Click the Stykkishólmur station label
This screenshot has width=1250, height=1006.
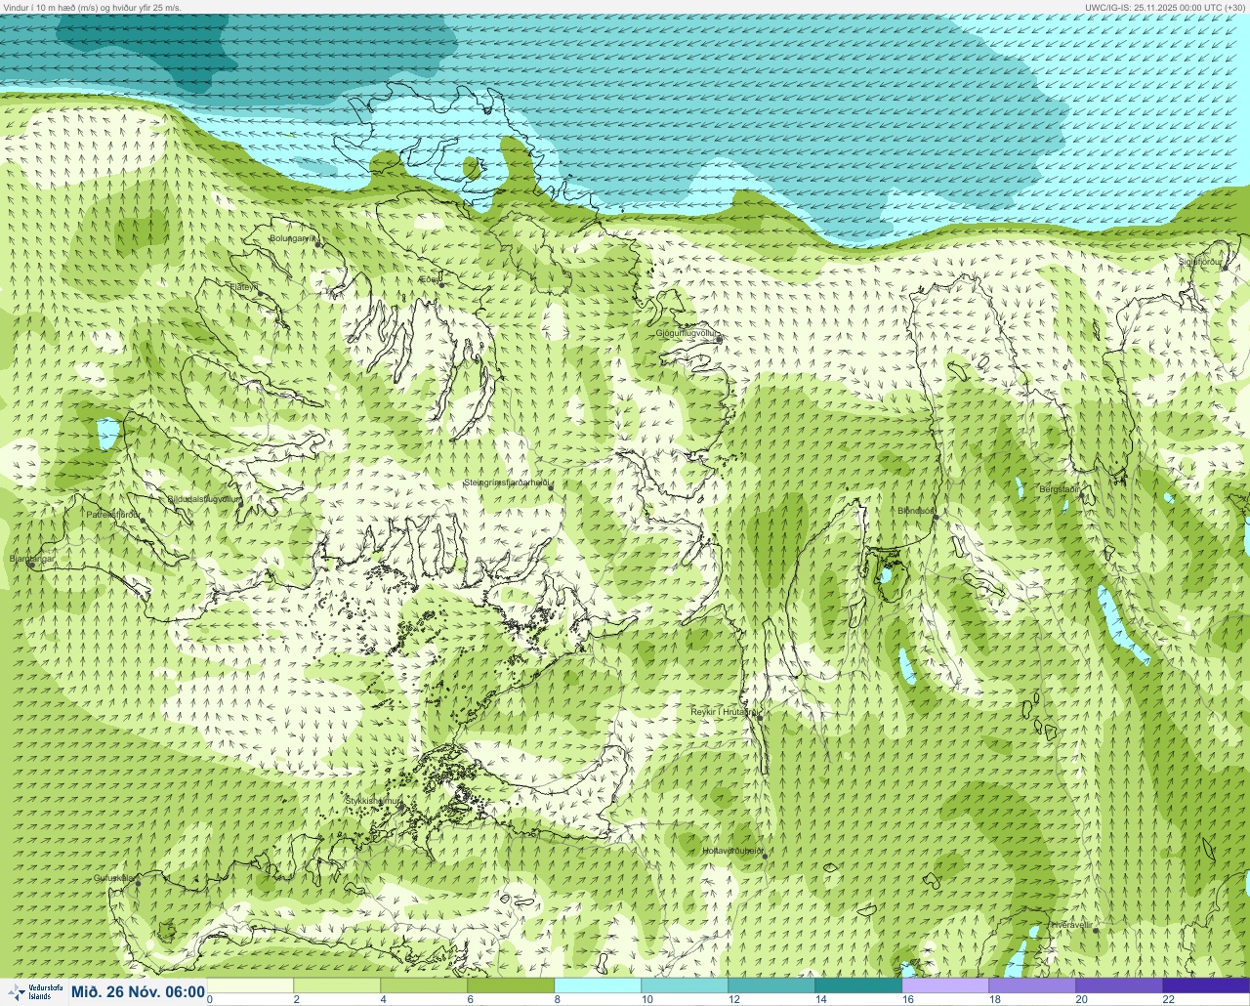(373, 801)
